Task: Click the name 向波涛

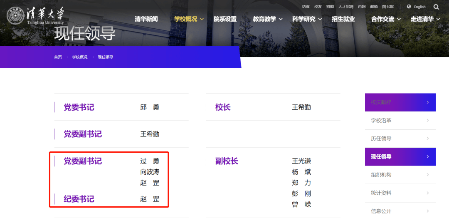Action: (x=150, y=172)
